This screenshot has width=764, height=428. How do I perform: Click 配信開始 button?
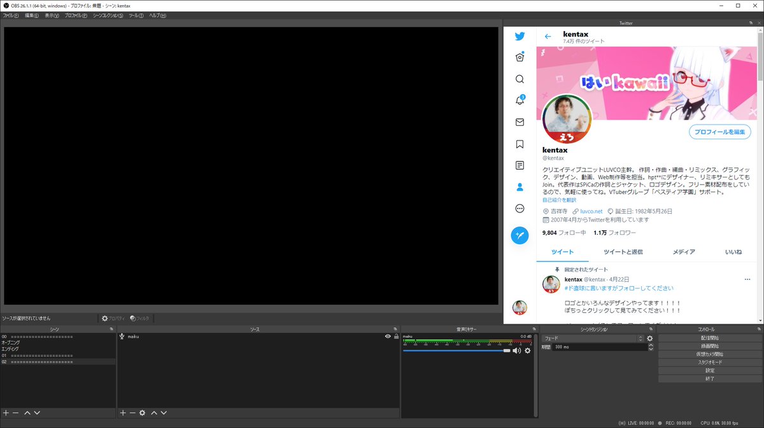tap(710, 338)
